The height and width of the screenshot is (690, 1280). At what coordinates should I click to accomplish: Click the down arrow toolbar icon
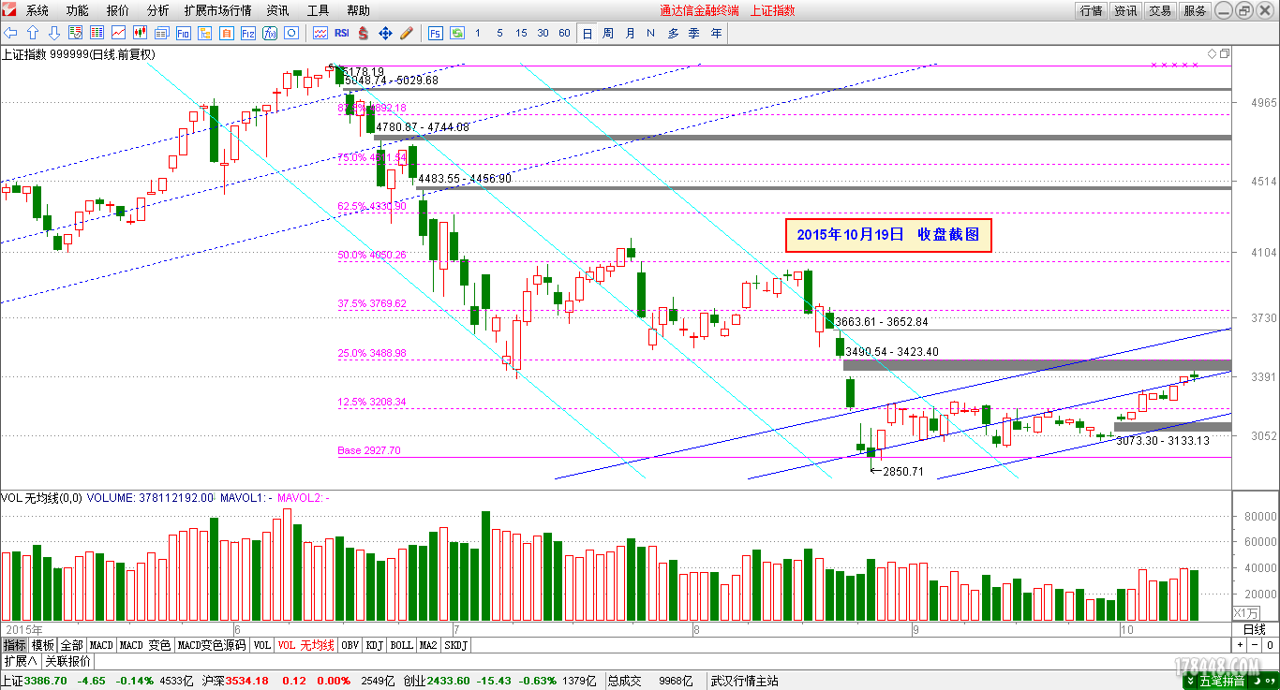53,33
